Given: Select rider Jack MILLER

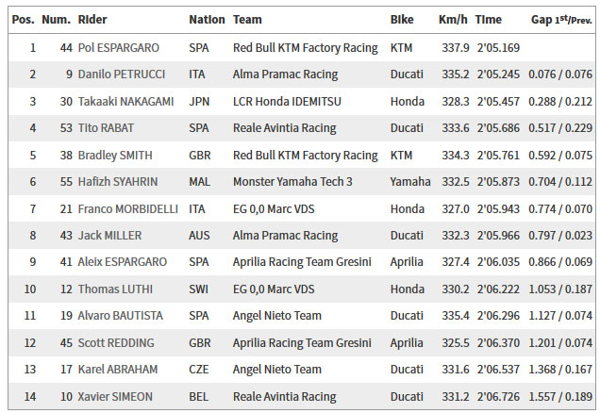Looking at the screenshot, I should click(109, 235).
